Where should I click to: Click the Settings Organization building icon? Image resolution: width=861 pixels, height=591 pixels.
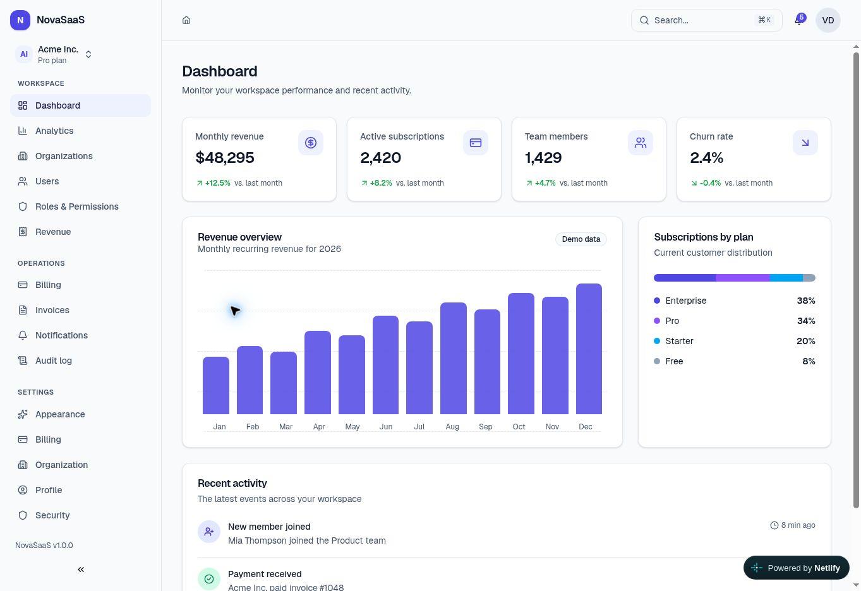pyautogui.click(x=23, y=465)
